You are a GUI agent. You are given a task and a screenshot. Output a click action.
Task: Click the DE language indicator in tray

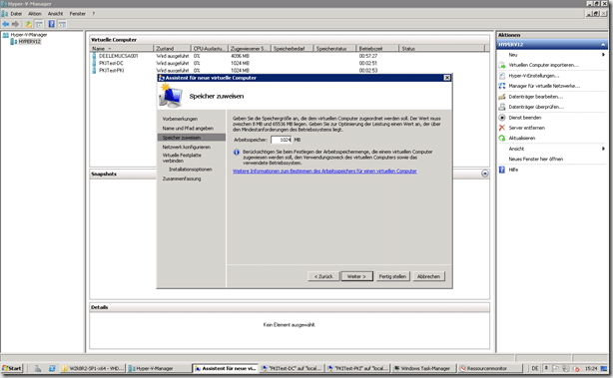pyautogui.click(x=535, y=368)
